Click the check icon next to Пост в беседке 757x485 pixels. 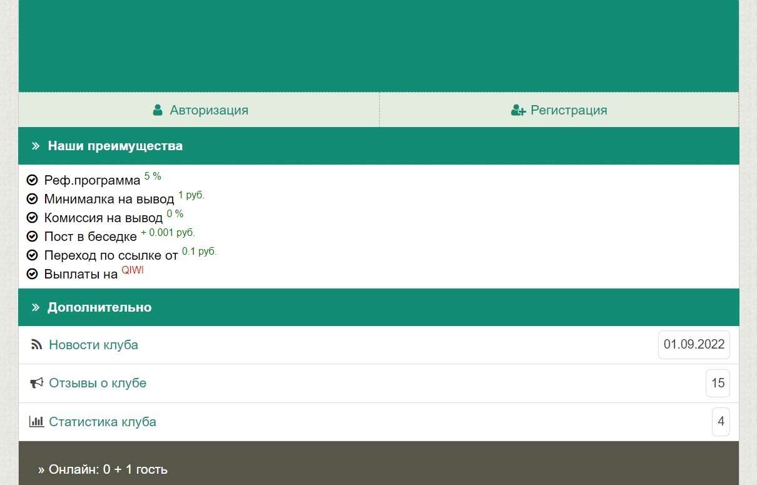coord(33,237)
